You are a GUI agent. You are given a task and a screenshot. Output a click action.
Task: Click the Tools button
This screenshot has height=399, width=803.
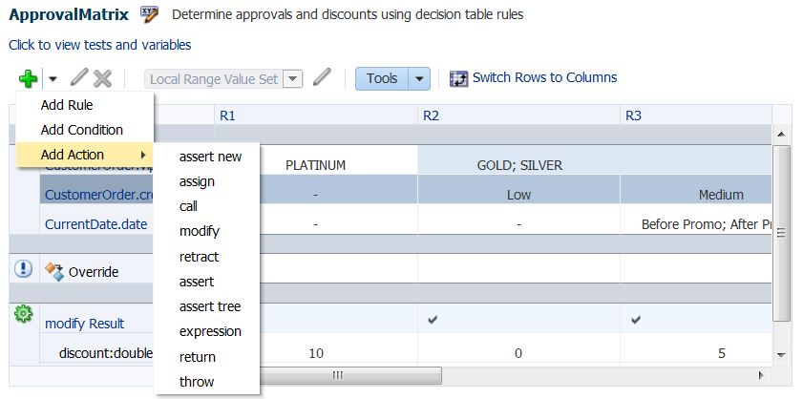point(382,79)
